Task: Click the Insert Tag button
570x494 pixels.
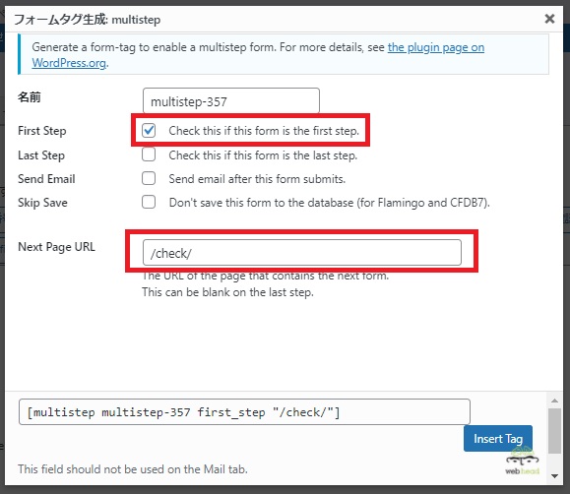Action: click(x=498, y=438)
